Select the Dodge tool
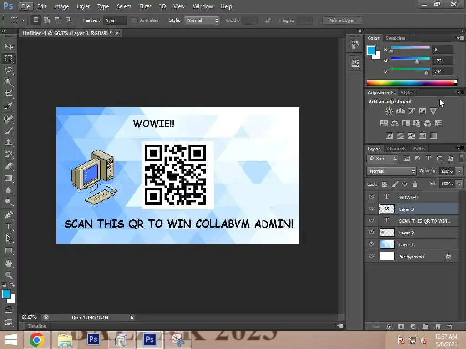The image size is (466, 349). (x=9, y=202)
